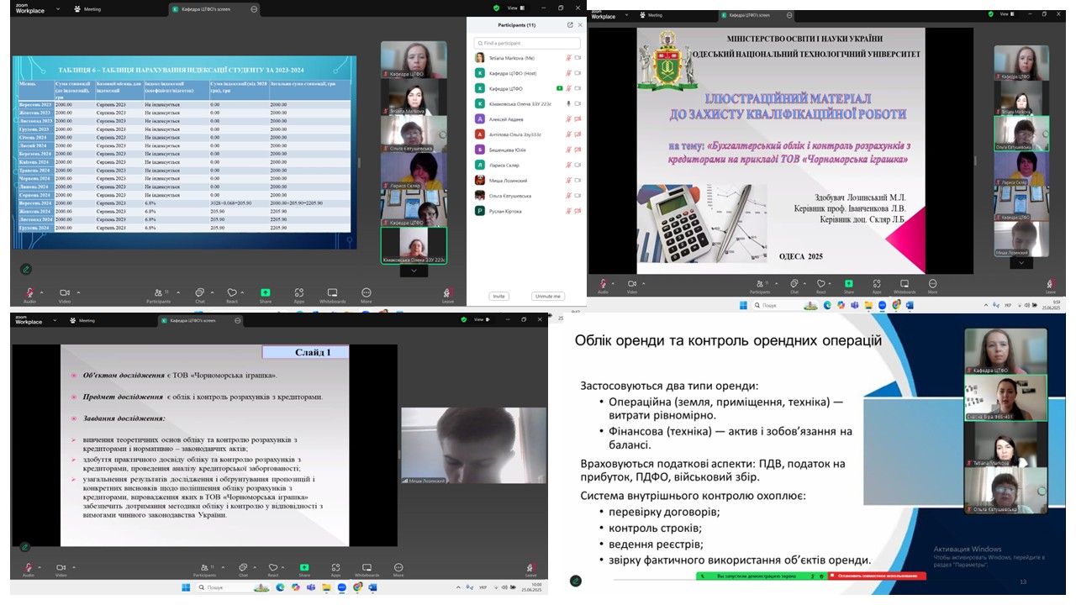Click Міша Лозинський video tile in Слайд 1 window

tap(473, 446)
